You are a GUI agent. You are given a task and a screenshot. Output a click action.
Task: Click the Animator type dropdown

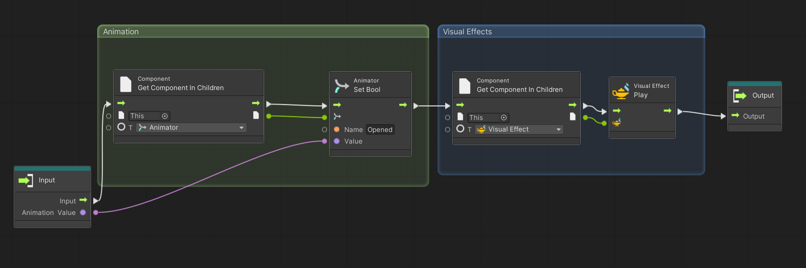click(x=191, y=128)
